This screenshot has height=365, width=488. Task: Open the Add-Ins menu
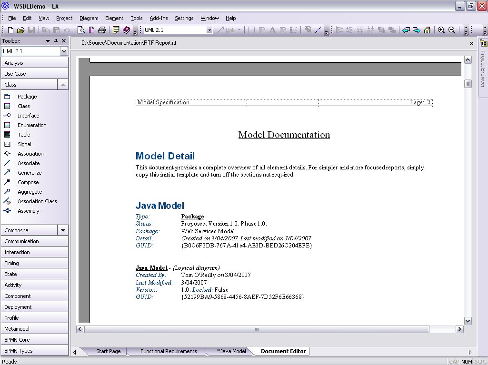point(159,18)
